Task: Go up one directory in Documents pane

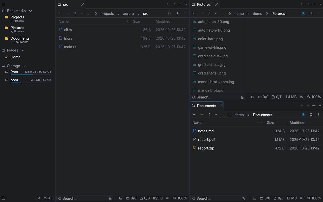Action: click(x=209, y=115)
